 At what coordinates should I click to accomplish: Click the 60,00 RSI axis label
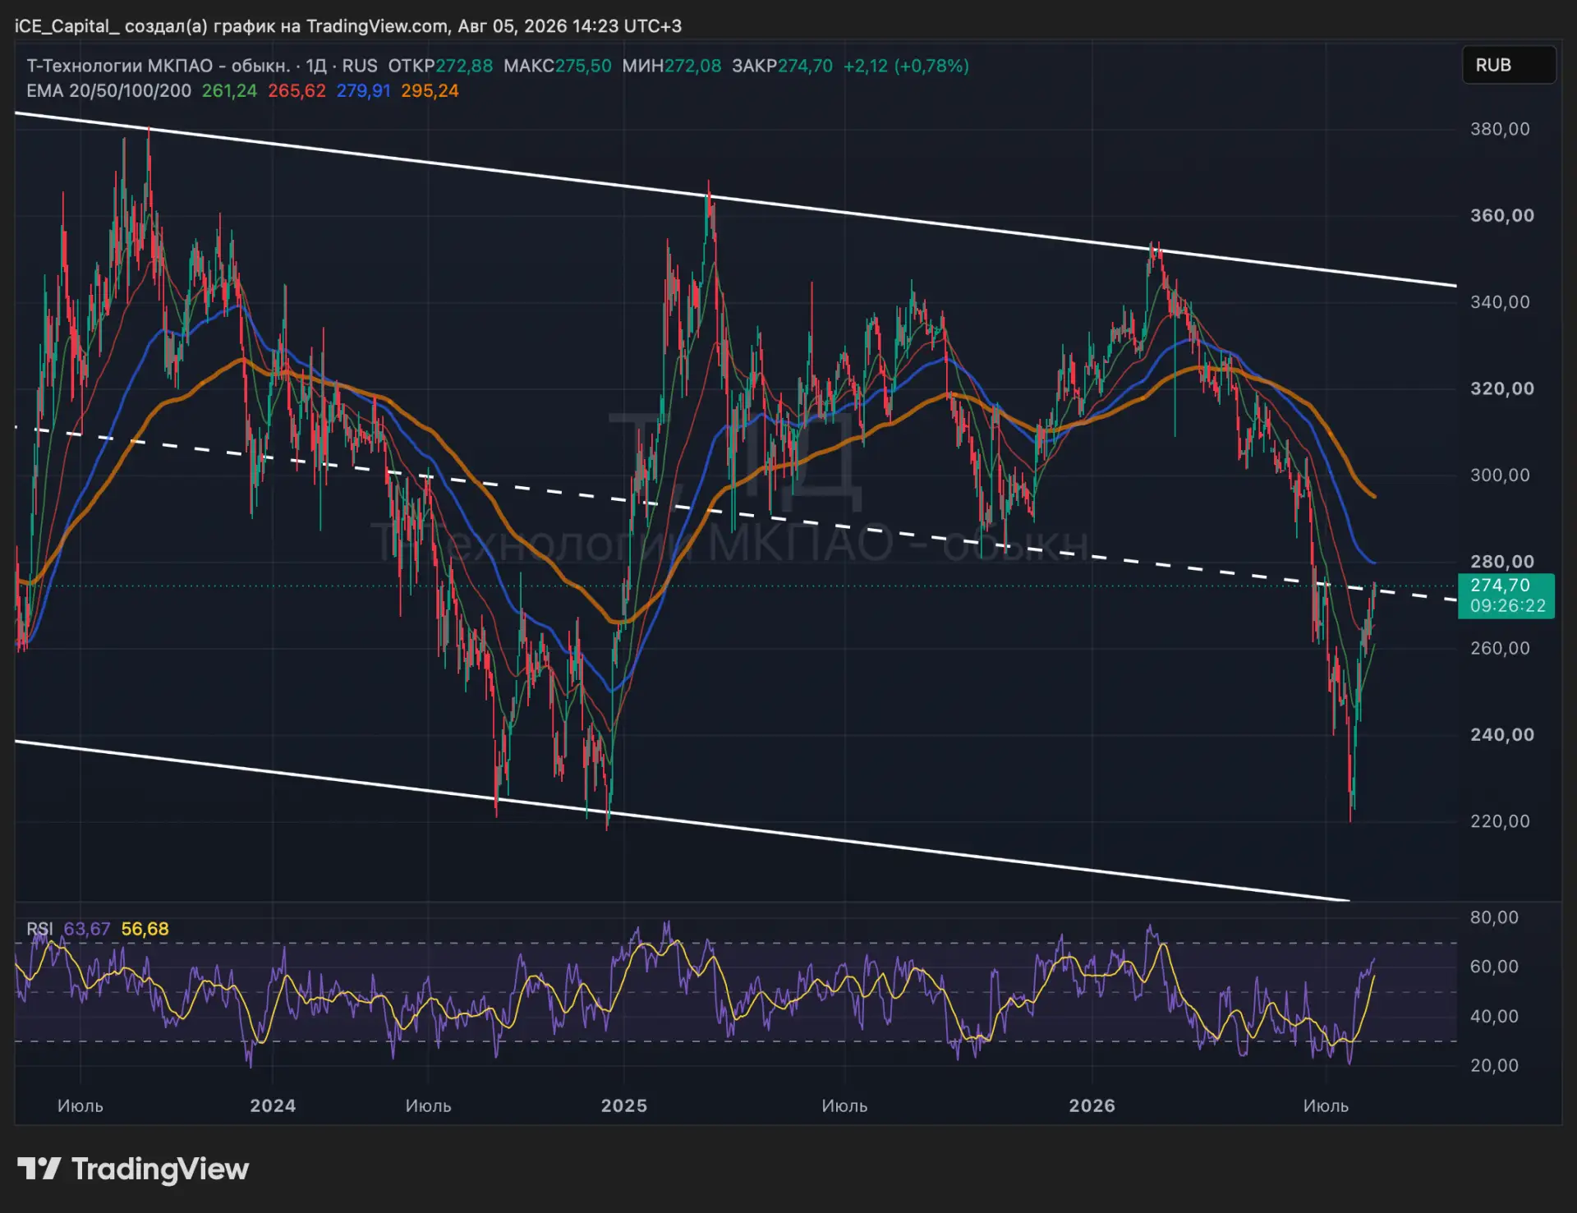coord(1494,967)
